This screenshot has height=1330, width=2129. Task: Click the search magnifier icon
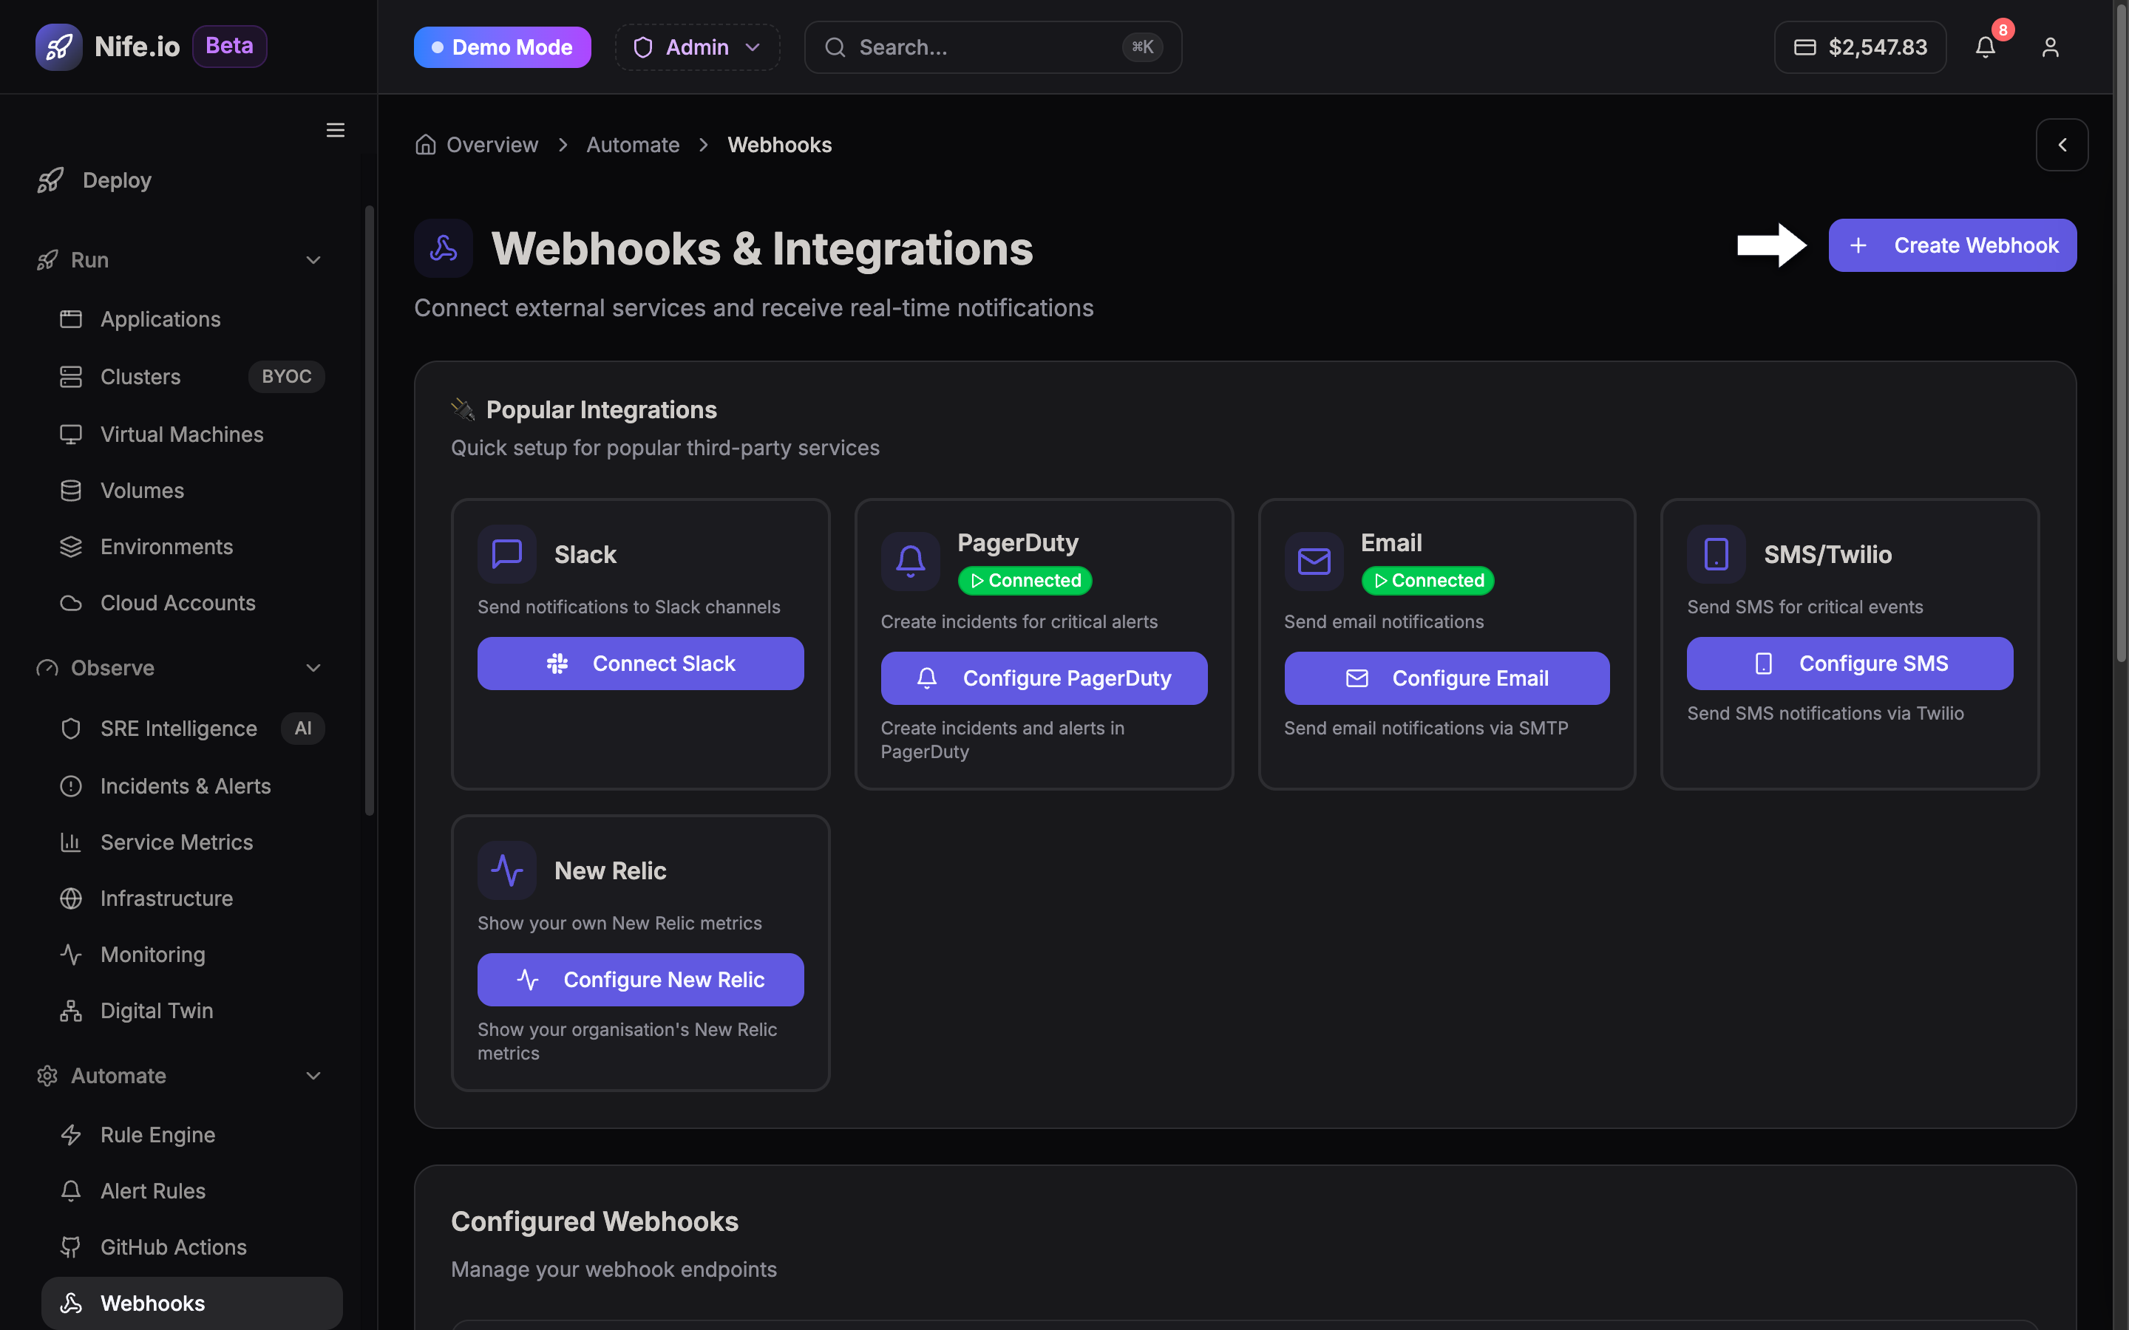pos(835,47)
